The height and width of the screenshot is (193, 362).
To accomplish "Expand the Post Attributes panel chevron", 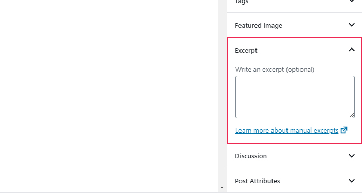I will 351,181.
